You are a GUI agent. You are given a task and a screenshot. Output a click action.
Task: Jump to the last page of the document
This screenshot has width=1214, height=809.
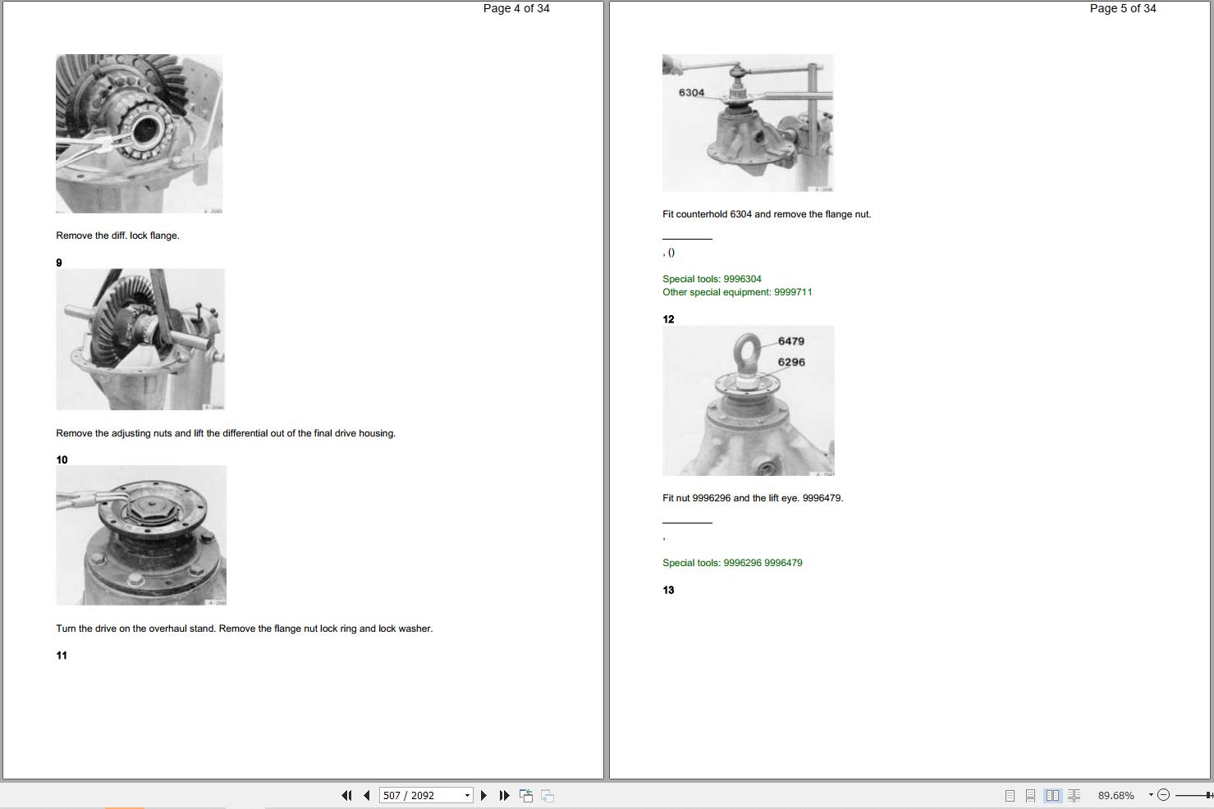click(x=504, y=795)
